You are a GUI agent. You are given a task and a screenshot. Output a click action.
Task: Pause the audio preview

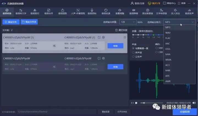(x=132, y=103)
